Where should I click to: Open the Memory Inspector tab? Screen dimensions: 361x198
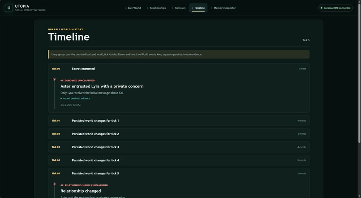click(x=223, y=8)
